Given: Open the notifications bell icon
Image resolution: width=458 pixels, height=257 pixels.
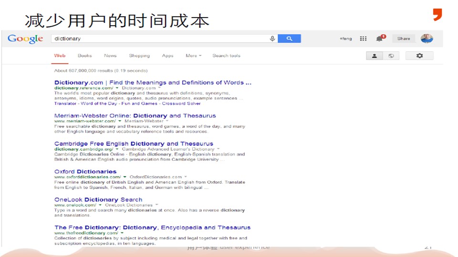Looking at the screenshot, I should tap(380, 38).
